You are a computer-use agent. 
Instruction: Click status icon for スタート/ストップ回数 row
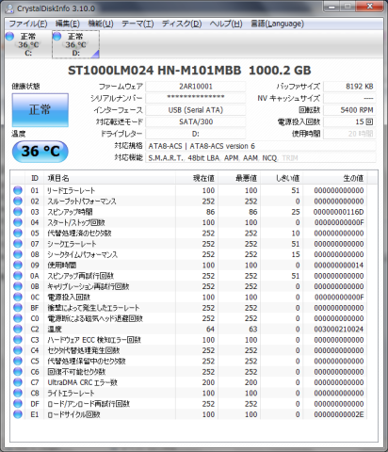(x=18, y=222)
